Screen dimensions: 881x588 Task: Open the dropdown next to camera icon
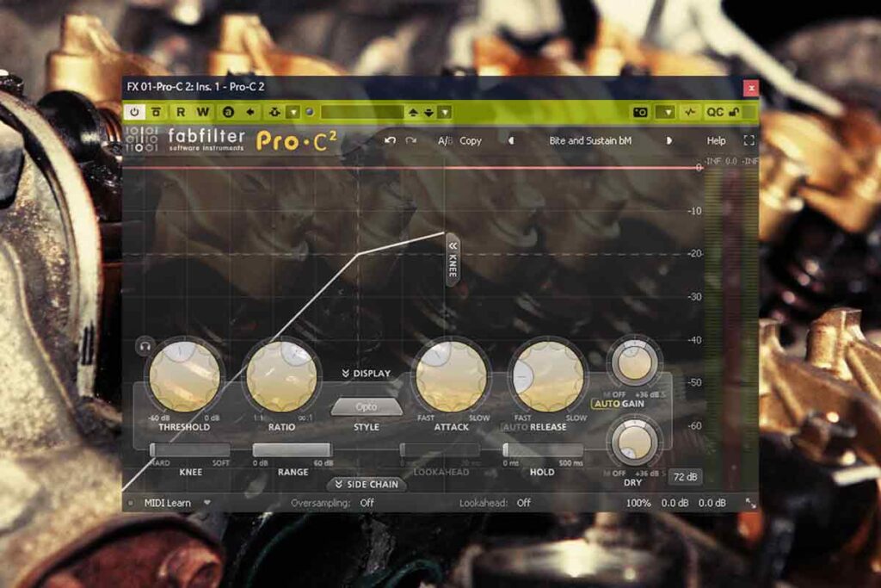[666, 113]
